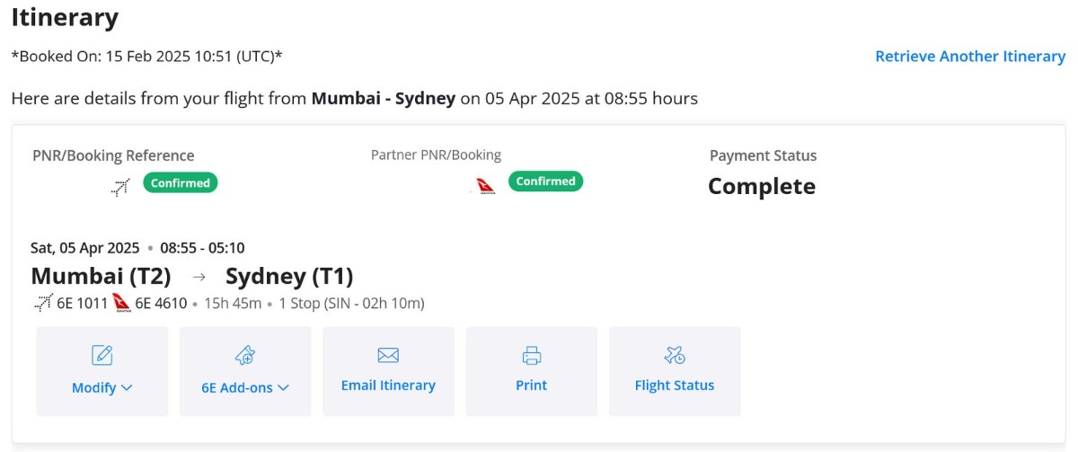The height and width of the screenshot is (452, 1078).
Task: Click the Print printer icon
Action: pos(532,355)
